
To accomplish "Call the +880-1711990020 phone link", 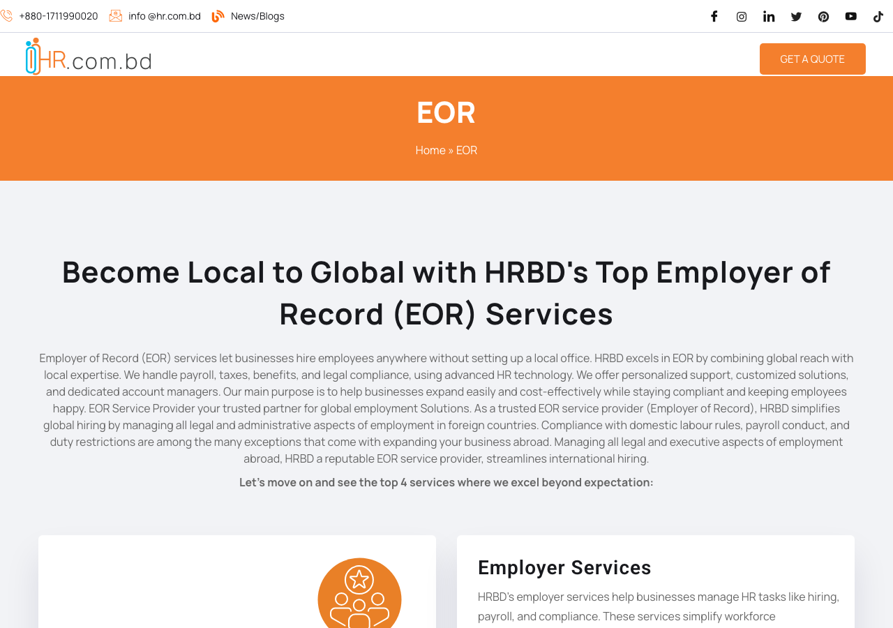I will pyautogui.click(x=59, y=16).
